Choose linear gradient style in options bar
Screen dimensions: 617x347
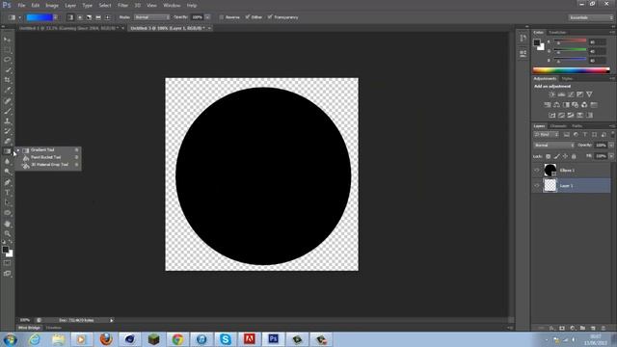[70, 17]
